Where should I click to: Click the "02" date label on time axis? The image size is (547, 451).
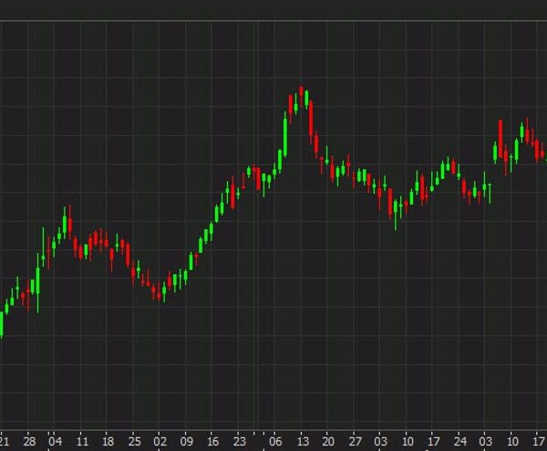[x=160, y=437]
